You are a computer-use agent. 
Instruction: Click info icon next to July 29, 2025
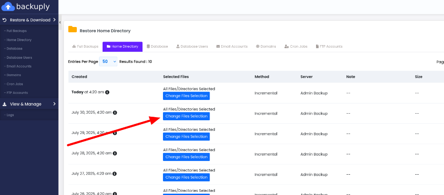point(115,133)
